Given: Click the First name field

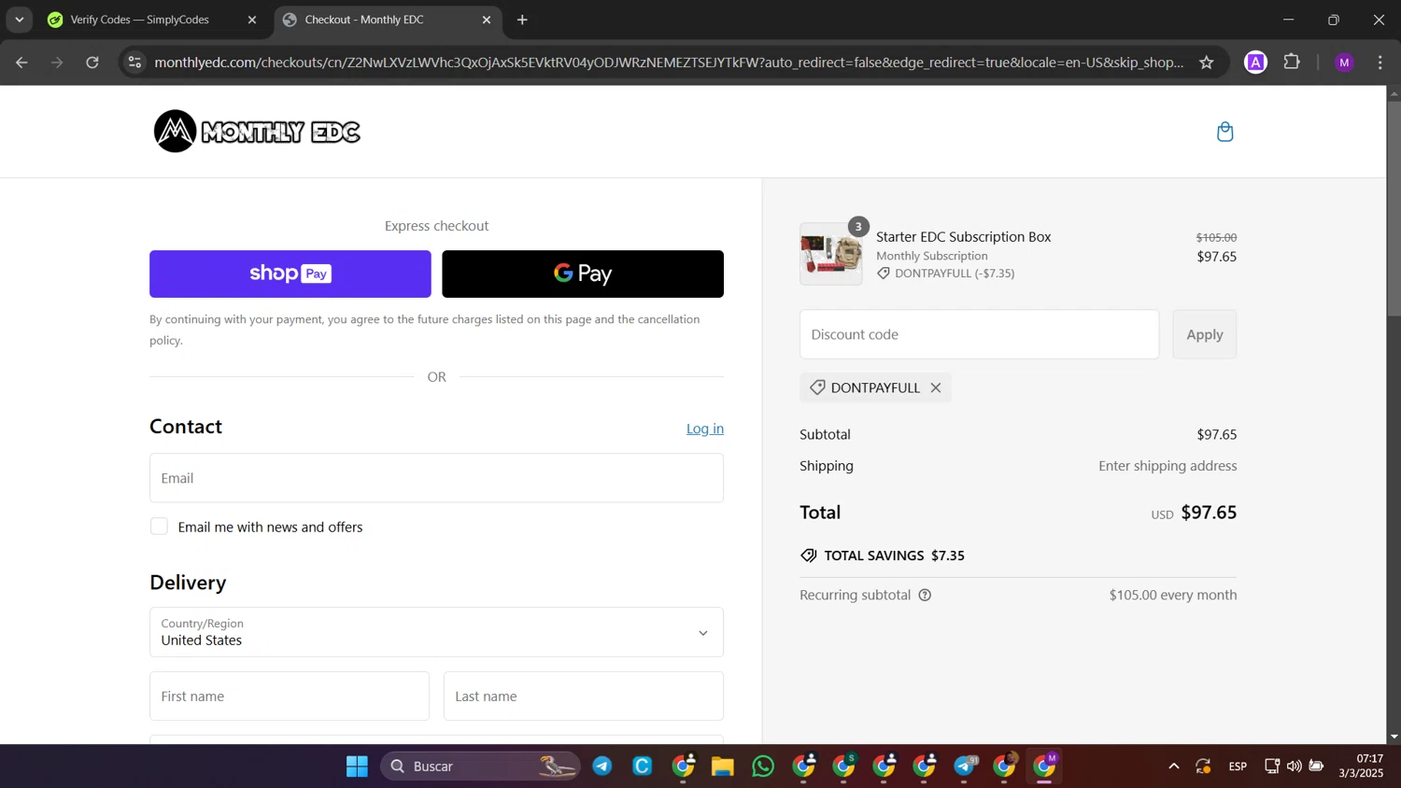Looking at the screenshot, I should pos(290,696).
